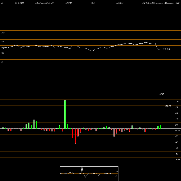Viewport: 181px width, 181px height.
Task: Click the MR value '32.08'
Action: (x=168, y=106)
